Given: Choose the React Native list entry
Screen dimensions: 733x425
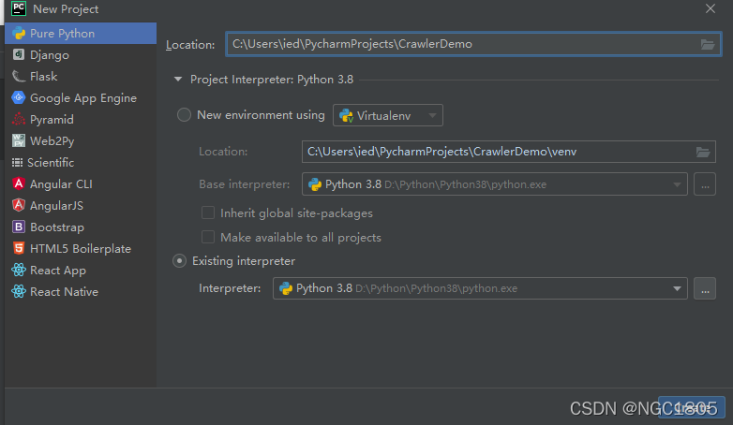Looking at the screenshot, I should (81, 291).
